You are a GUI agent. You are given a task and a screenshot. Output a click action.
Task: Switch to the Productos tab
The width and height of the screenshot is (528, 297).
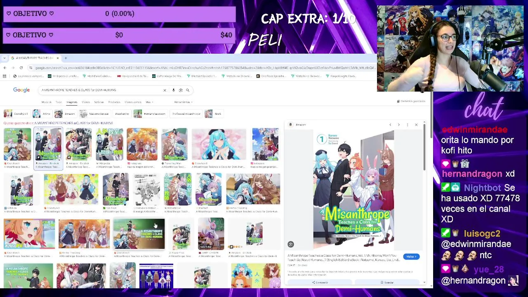114,102
